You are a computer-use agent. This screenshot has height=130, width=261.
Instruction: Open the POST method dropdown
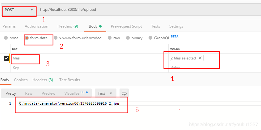coord(19,10)
